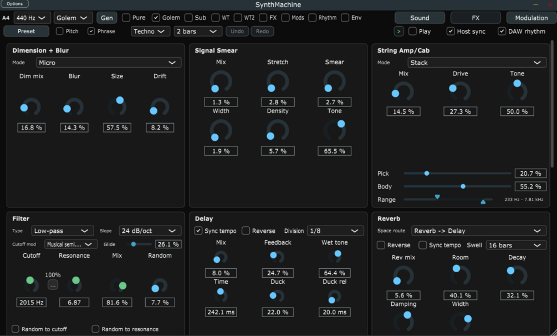Enable the Pure checkbox
The height and width of the screenshot is (336, 557).
[126, 18]
